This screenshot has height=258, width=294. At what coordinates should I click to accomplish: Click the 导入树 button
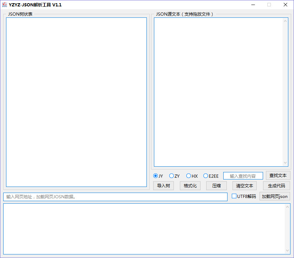164,186
